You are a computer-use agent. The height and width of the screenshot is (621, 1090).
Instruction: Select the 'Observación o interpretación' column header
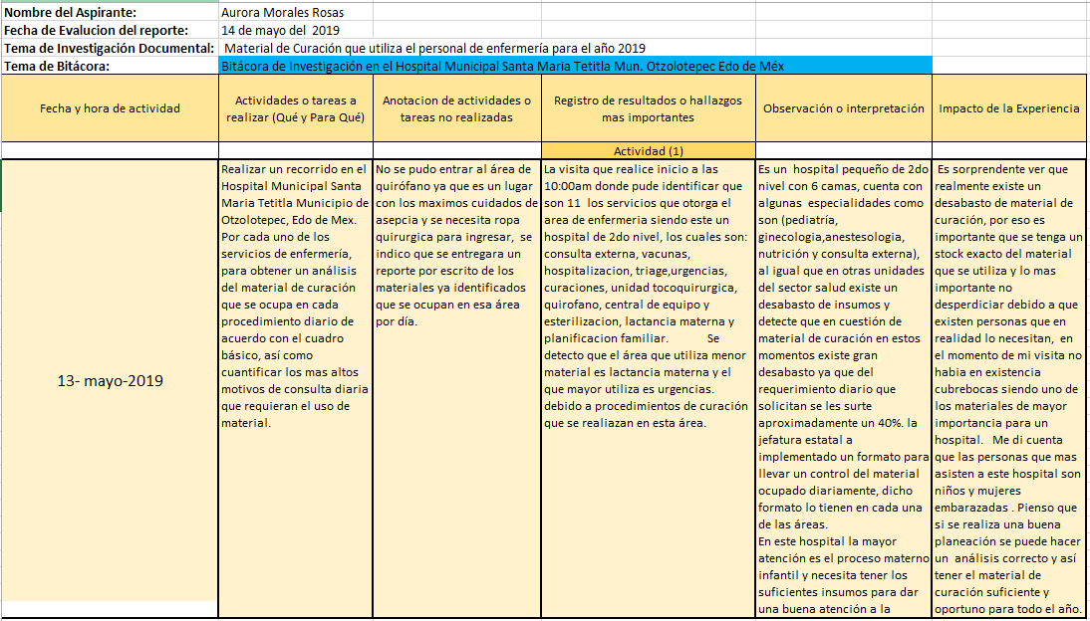(x=844, y=108)
